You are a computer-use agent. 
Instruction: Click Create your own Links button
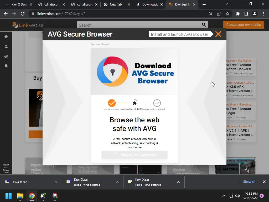(244, 24)
